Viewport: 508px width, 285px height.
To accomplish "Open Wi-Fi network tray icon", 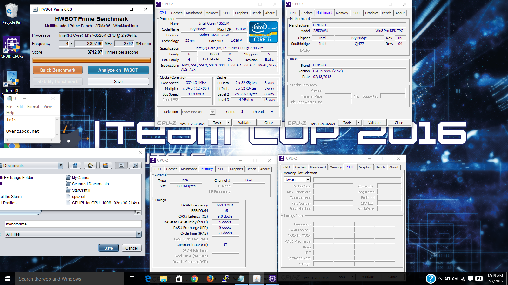I will click(x=463, y=279).
